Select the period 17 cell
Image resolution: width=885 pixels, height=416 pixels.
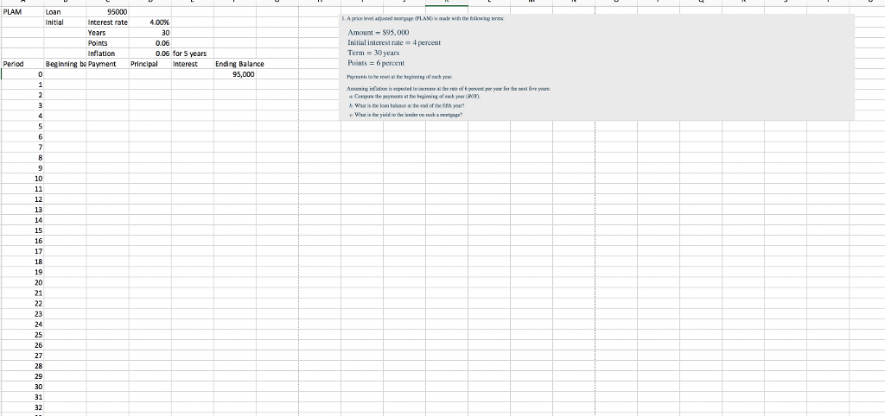22,251
